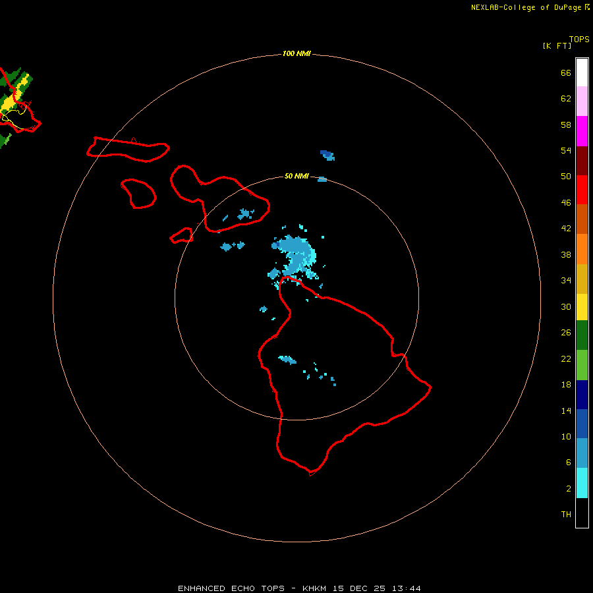Click the Molokai island outline
This screenshot has height=593, width=593.
coord(128,150)
